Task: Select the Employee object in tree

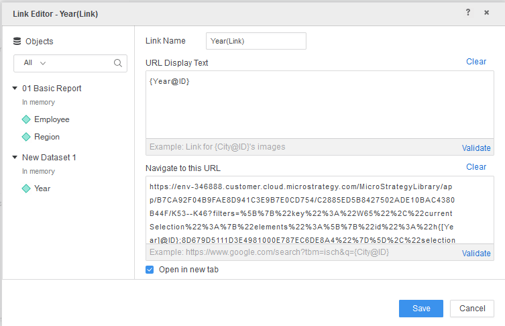Action: [52, 119]
